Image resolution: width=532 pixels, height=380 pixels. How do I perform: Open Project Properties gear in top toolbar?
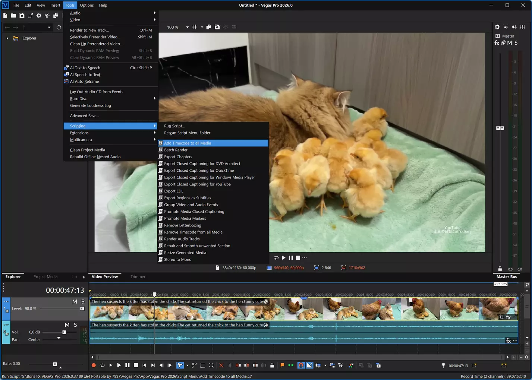click(39, 16)
